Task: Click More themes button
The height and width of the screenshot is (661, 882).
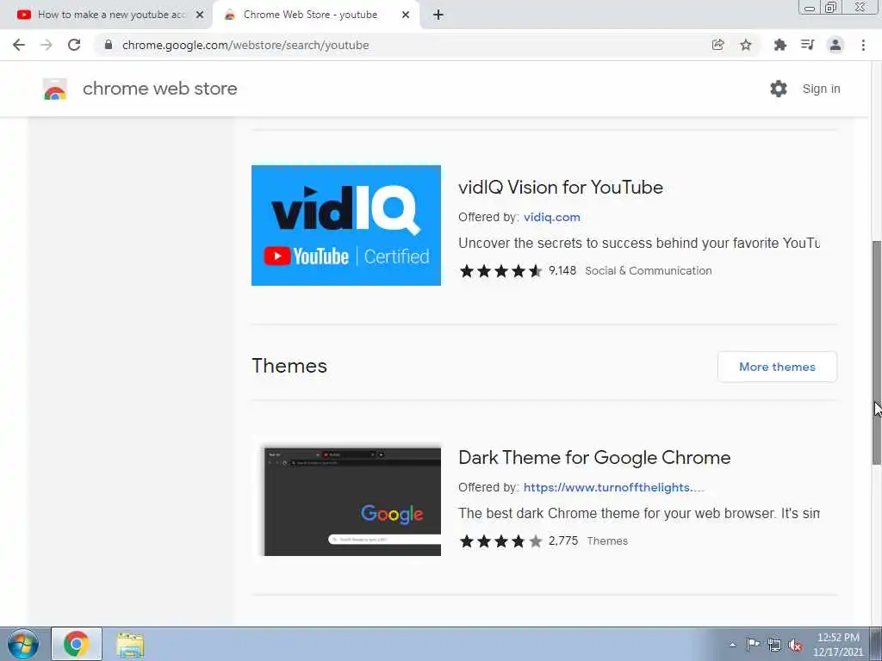Action: click(778, 367)
